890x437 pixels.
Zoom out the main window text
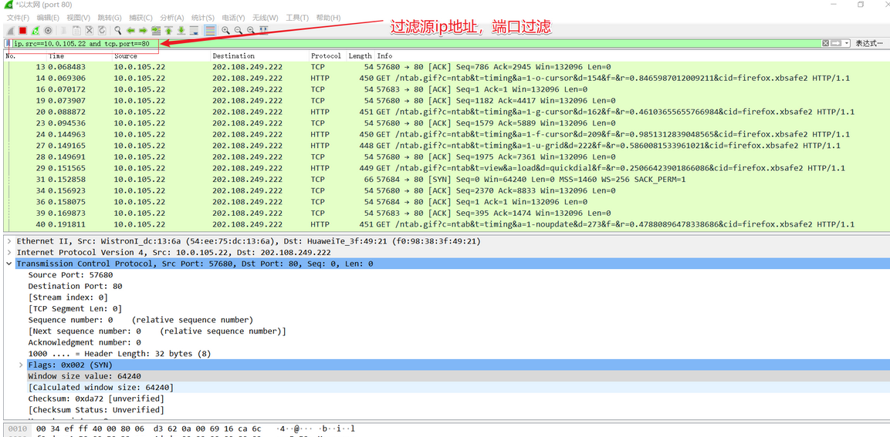pos(238,30)
